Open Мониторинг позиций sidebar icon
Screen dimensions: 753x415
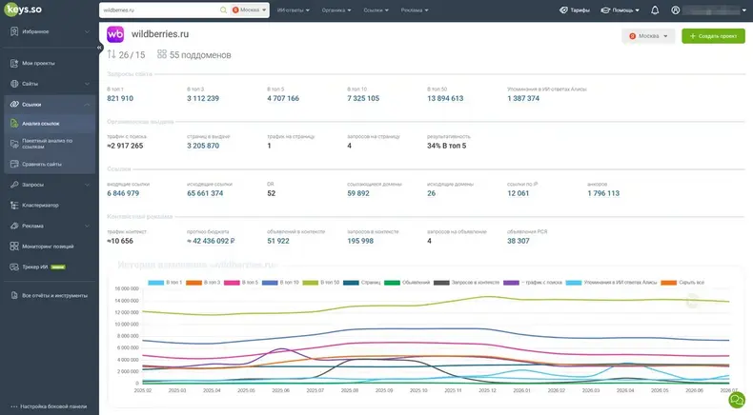tap(14, 247)
